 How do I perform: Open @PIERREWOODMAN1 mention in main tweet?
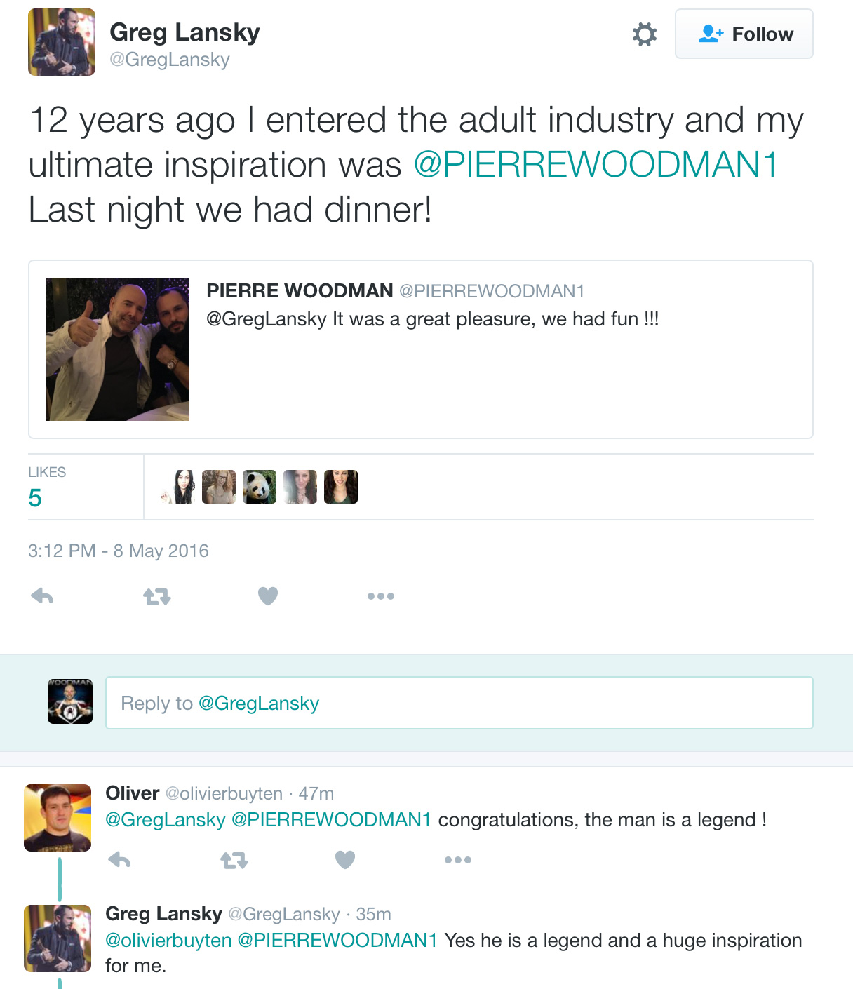pyautogui.click(x=595, y=165)
